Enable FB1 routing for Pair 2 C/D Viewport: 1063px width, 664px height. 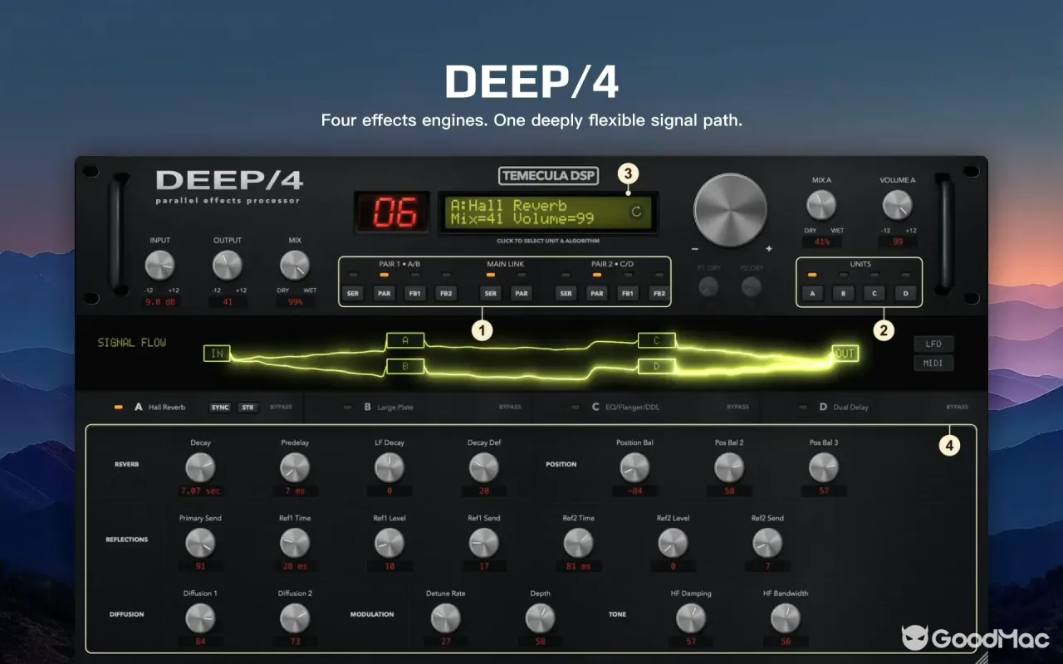628,293
